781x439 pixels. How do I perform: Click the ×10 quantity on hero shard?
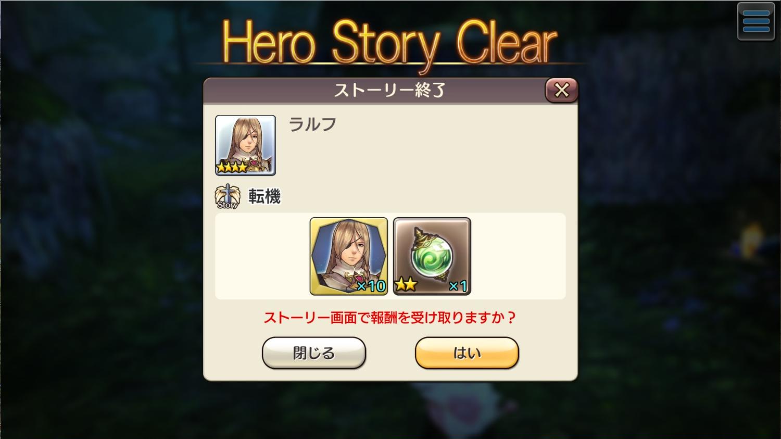(371, 286)
